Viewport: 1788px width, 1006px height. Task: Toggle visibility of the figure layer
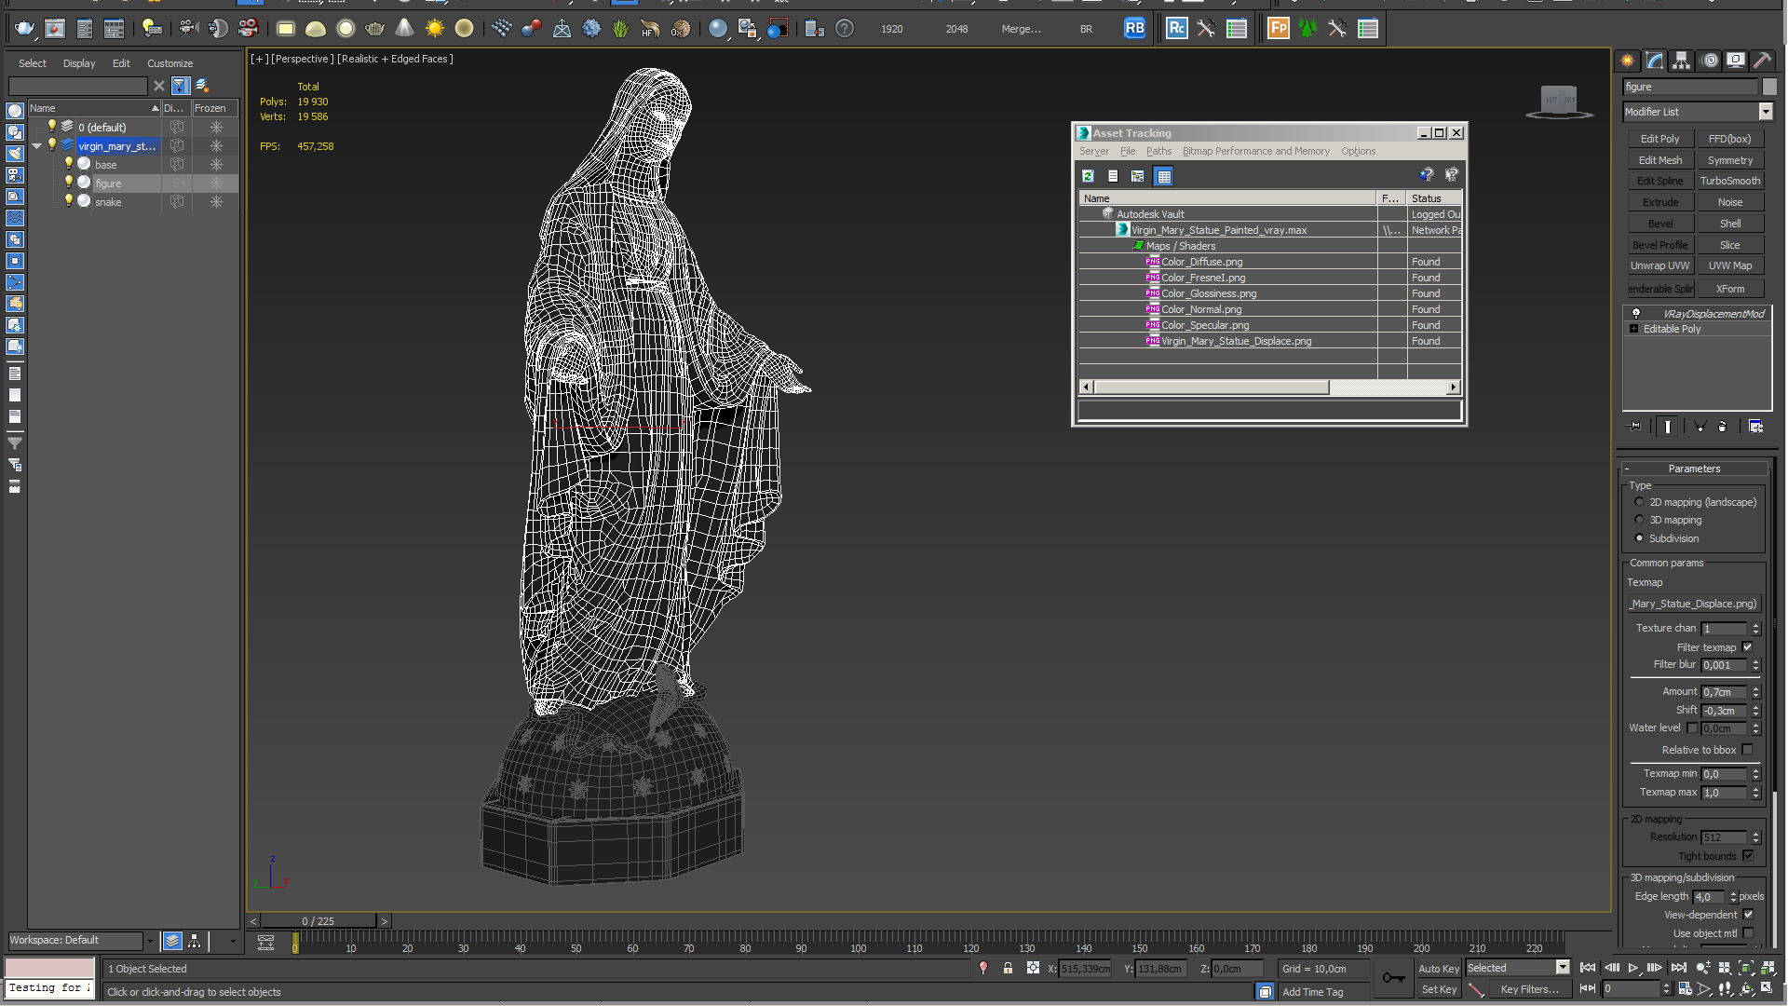(x=68, y=182)
